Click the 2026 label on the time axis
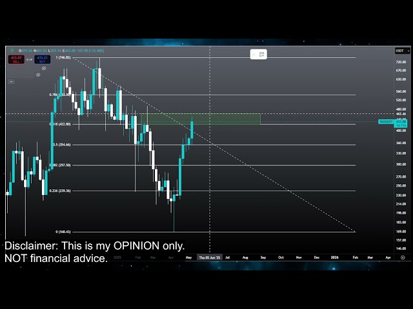The width and height of the screenshot is (413, 309). (334, 257)
